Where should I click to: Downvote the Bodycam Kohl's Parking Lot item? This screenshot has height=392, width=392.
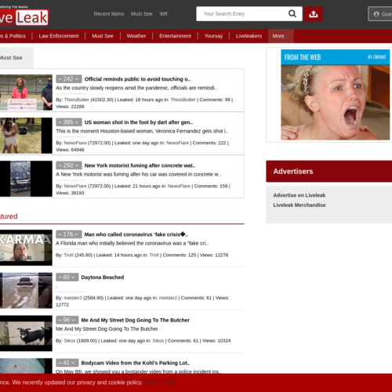point(74,363)
